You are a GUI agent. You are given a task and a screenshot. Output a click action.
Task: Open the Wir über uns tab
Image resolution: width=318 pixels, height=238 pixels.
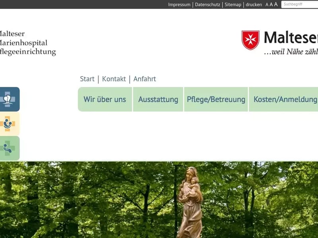pyautogui.click(x=104, y=99)
